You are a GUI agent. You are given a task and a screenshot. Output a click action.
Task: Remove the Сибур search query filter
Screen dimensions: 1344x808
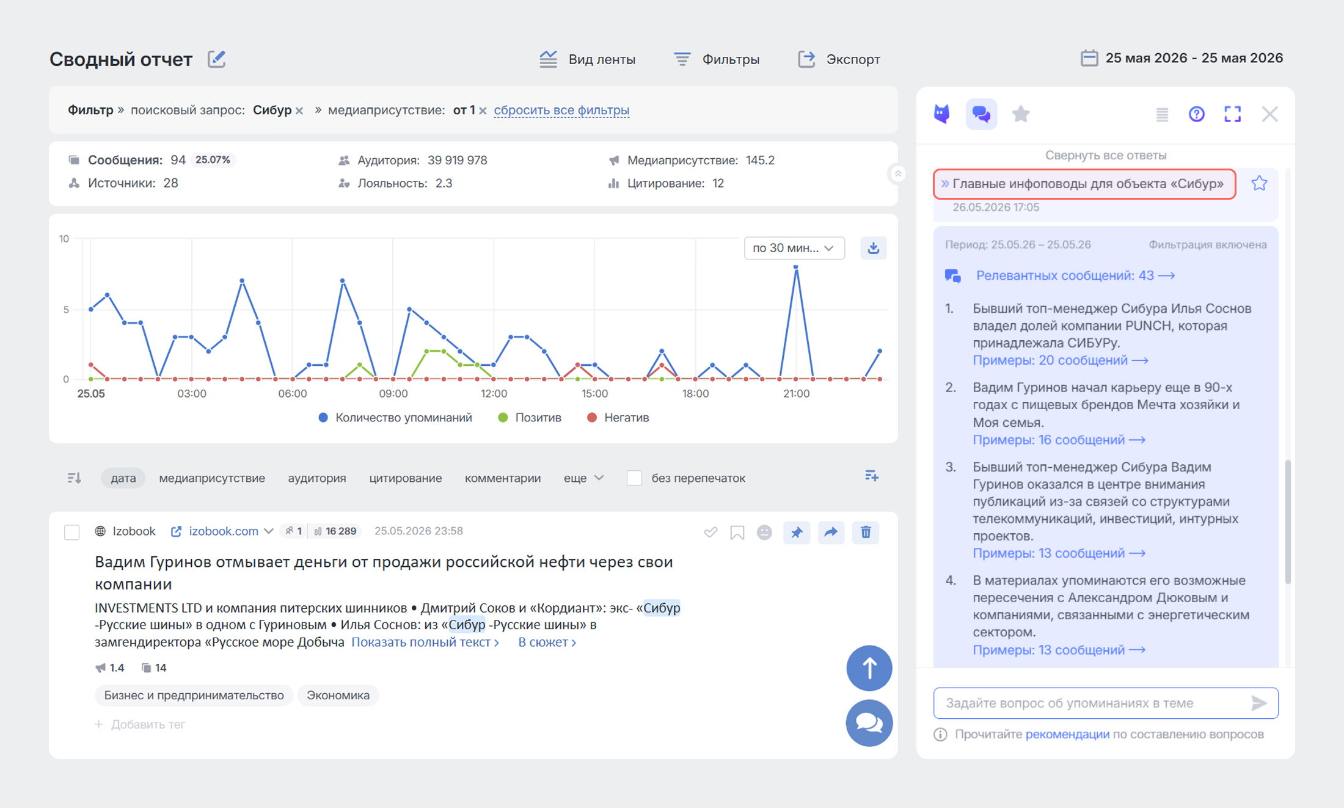pos(299,111)
